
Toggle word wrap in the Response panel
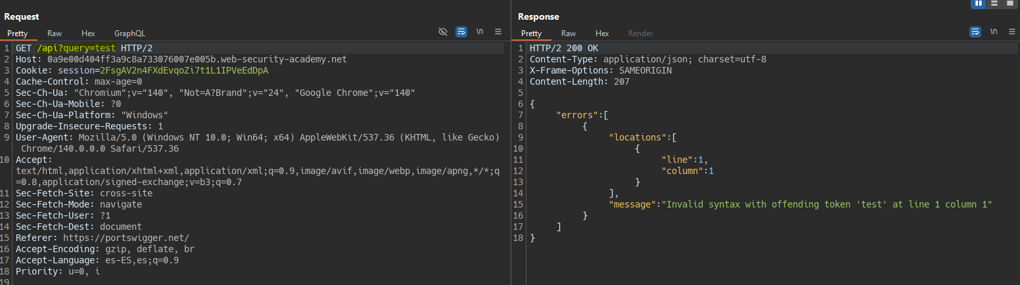pyautogui.click(x=975, y=32)
